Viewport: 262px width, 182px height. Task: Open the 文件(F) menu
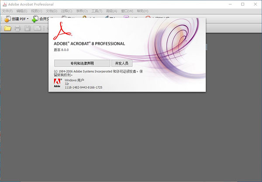pyautogui.click(x=7, y=11)
